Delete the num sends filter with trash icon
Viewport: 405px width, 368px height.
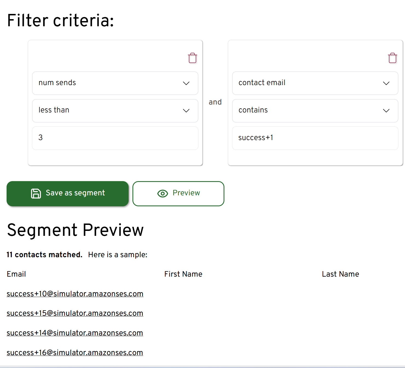[192, 58]
